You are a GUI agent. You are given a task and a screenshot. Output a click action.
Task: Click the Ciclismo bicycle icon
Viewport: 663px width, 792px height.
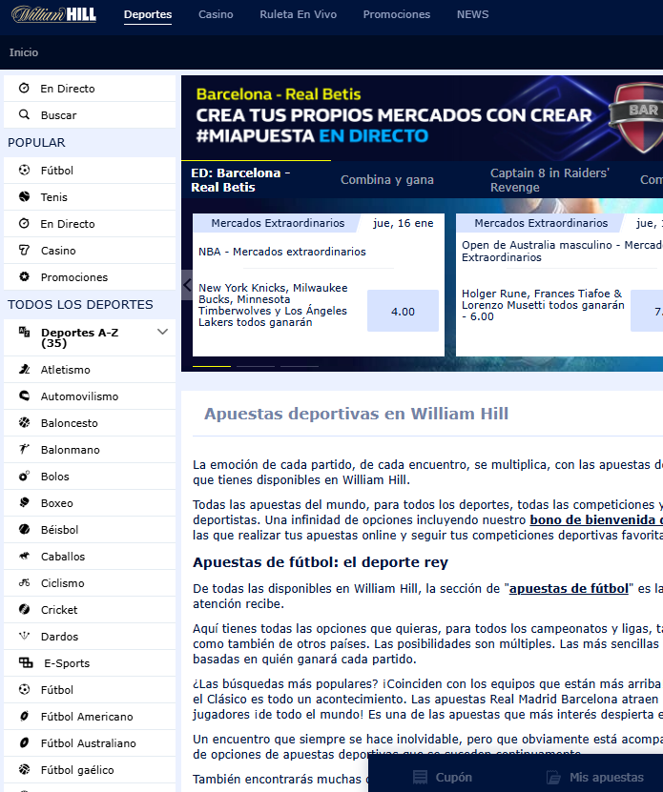tap(24, 583)
